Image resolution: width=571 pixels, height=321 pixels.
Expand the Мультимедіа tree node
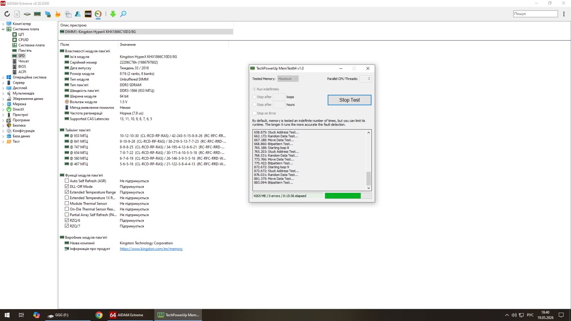click(3, 93)
